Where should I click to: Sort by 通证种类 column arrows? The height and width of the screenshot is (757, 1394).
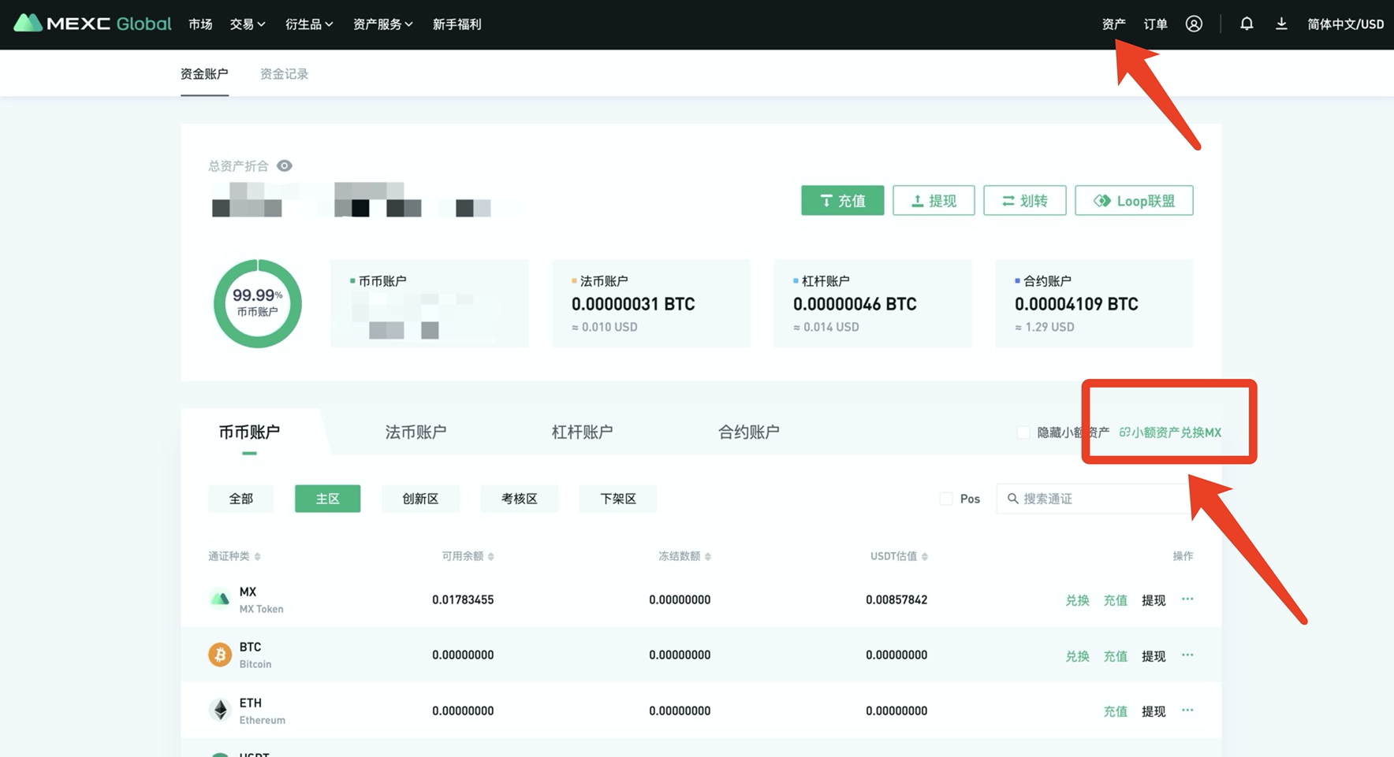257,556
